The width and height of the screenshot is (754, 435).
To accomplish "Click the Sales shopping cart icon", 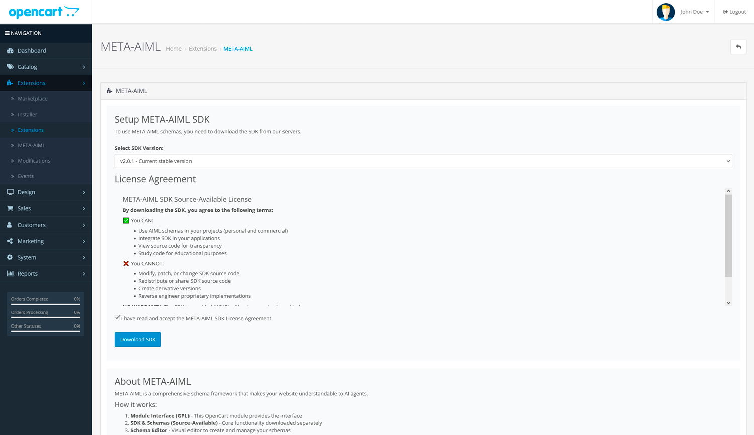I will [10, 208].
